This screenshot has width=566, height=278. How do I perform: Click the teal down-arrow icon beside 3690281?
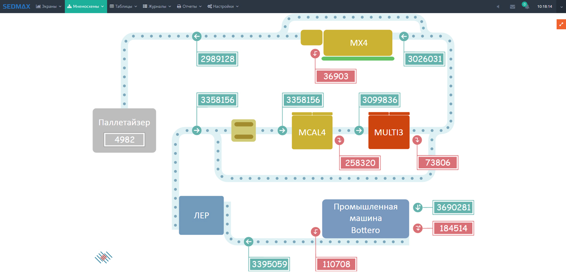[417, 207]
